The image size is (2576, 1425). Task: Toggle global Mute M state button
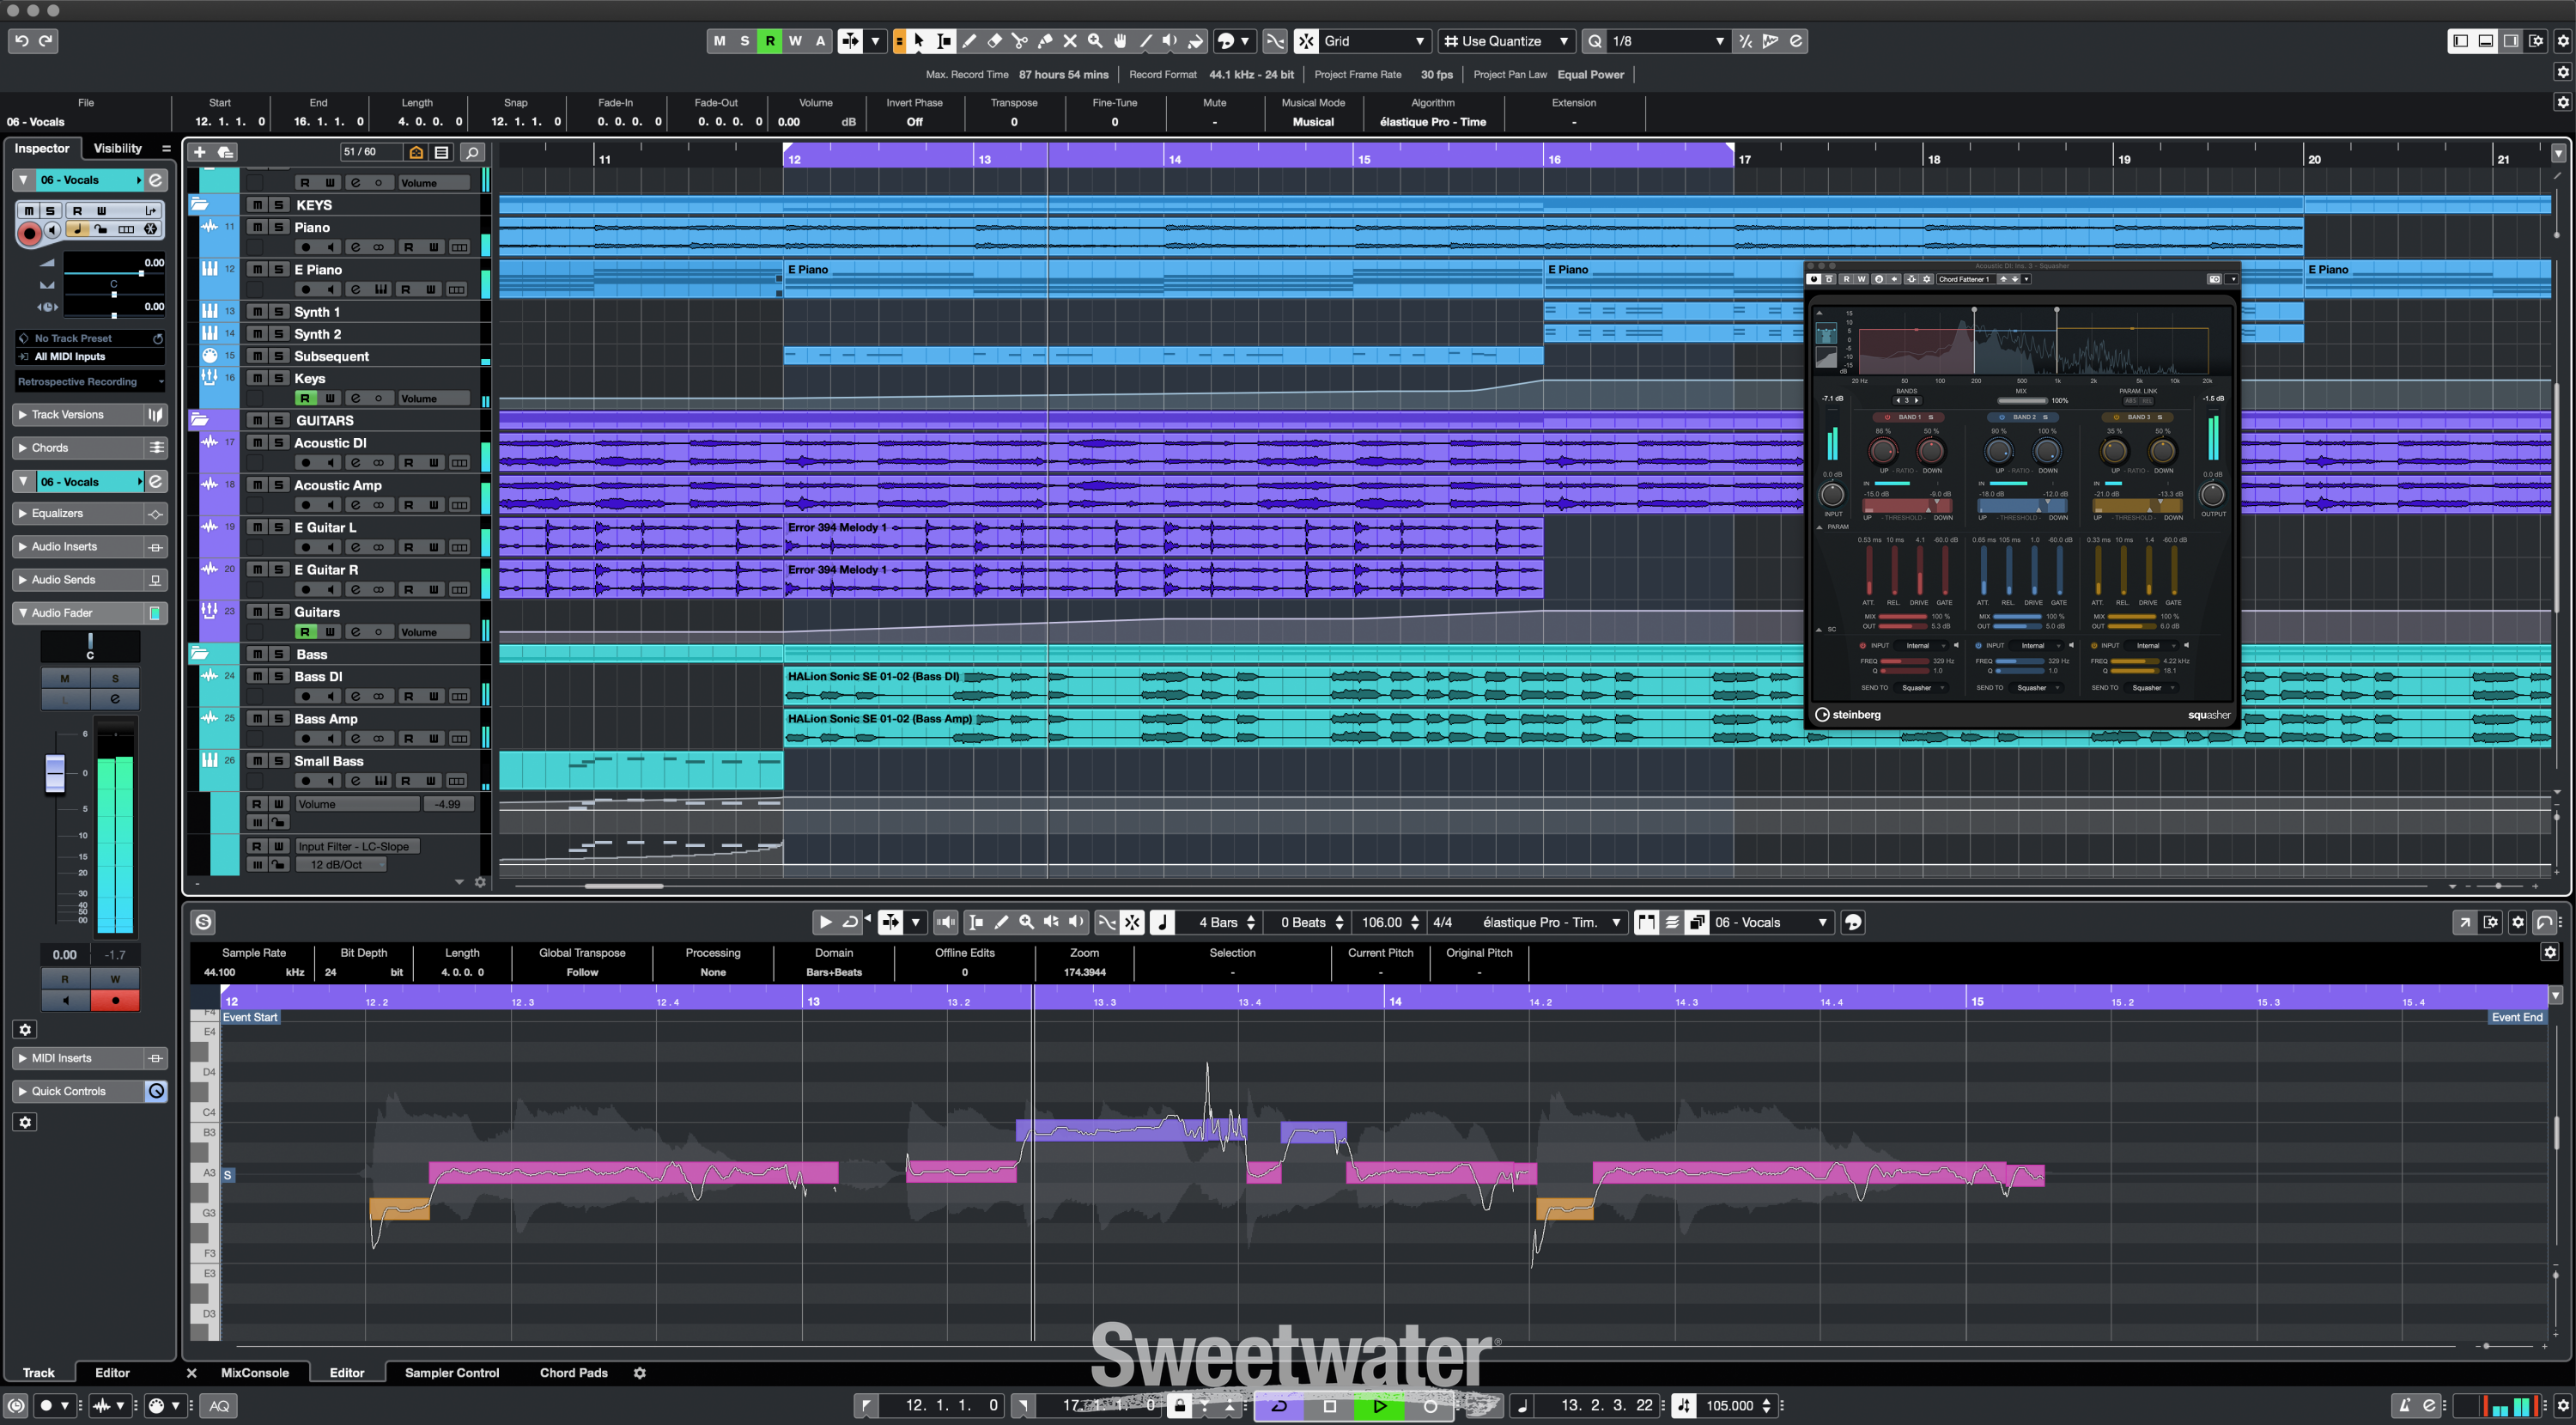pyautogui.click(x=719, y=41)
